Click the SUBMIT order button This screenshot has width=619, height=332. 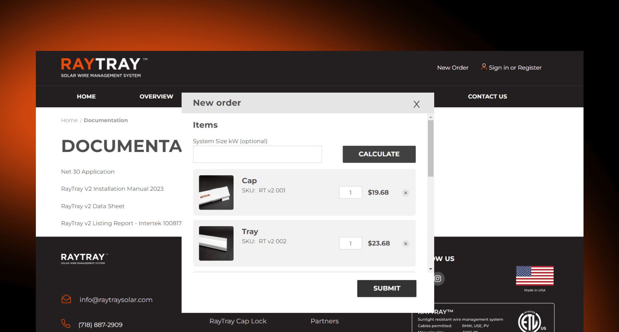point(387,288)
